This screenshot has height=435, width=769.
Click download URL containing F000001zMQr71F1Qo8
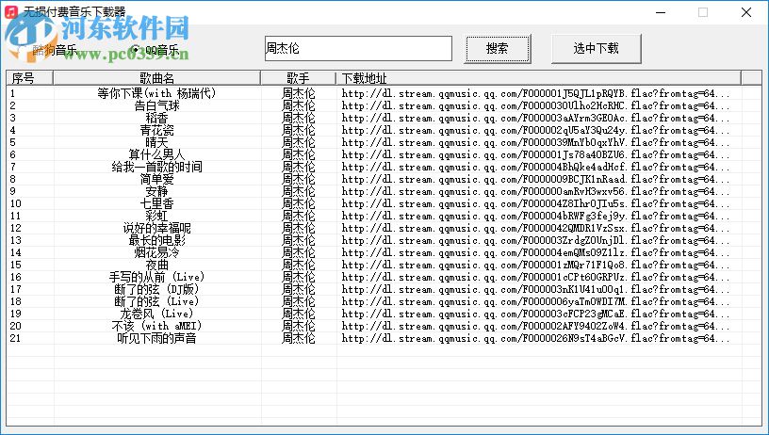coord(535,265)
